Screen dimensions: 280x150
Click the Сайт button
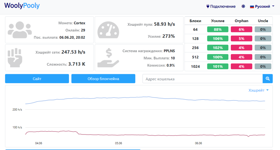(x=37, y=79)
